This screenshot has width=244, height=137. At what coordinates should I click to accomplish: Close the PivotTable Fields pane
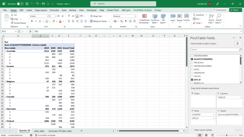click(240, 38)
